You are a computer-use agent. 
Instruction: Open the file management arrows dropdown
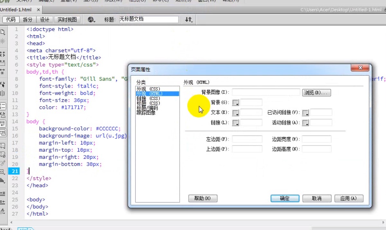(189, 20)
